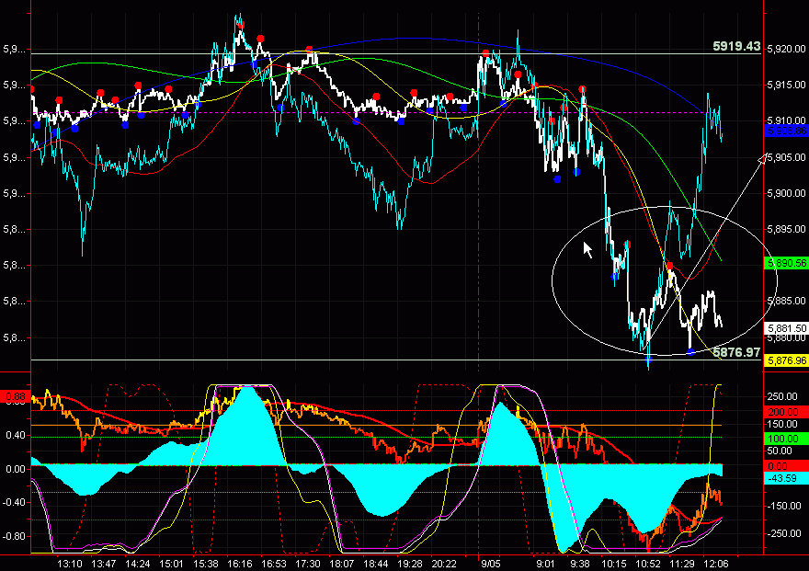Screen dimensions: 809x571
Task: Click the -150.00 indicator axis label
Action: click(x=784, y=506)
